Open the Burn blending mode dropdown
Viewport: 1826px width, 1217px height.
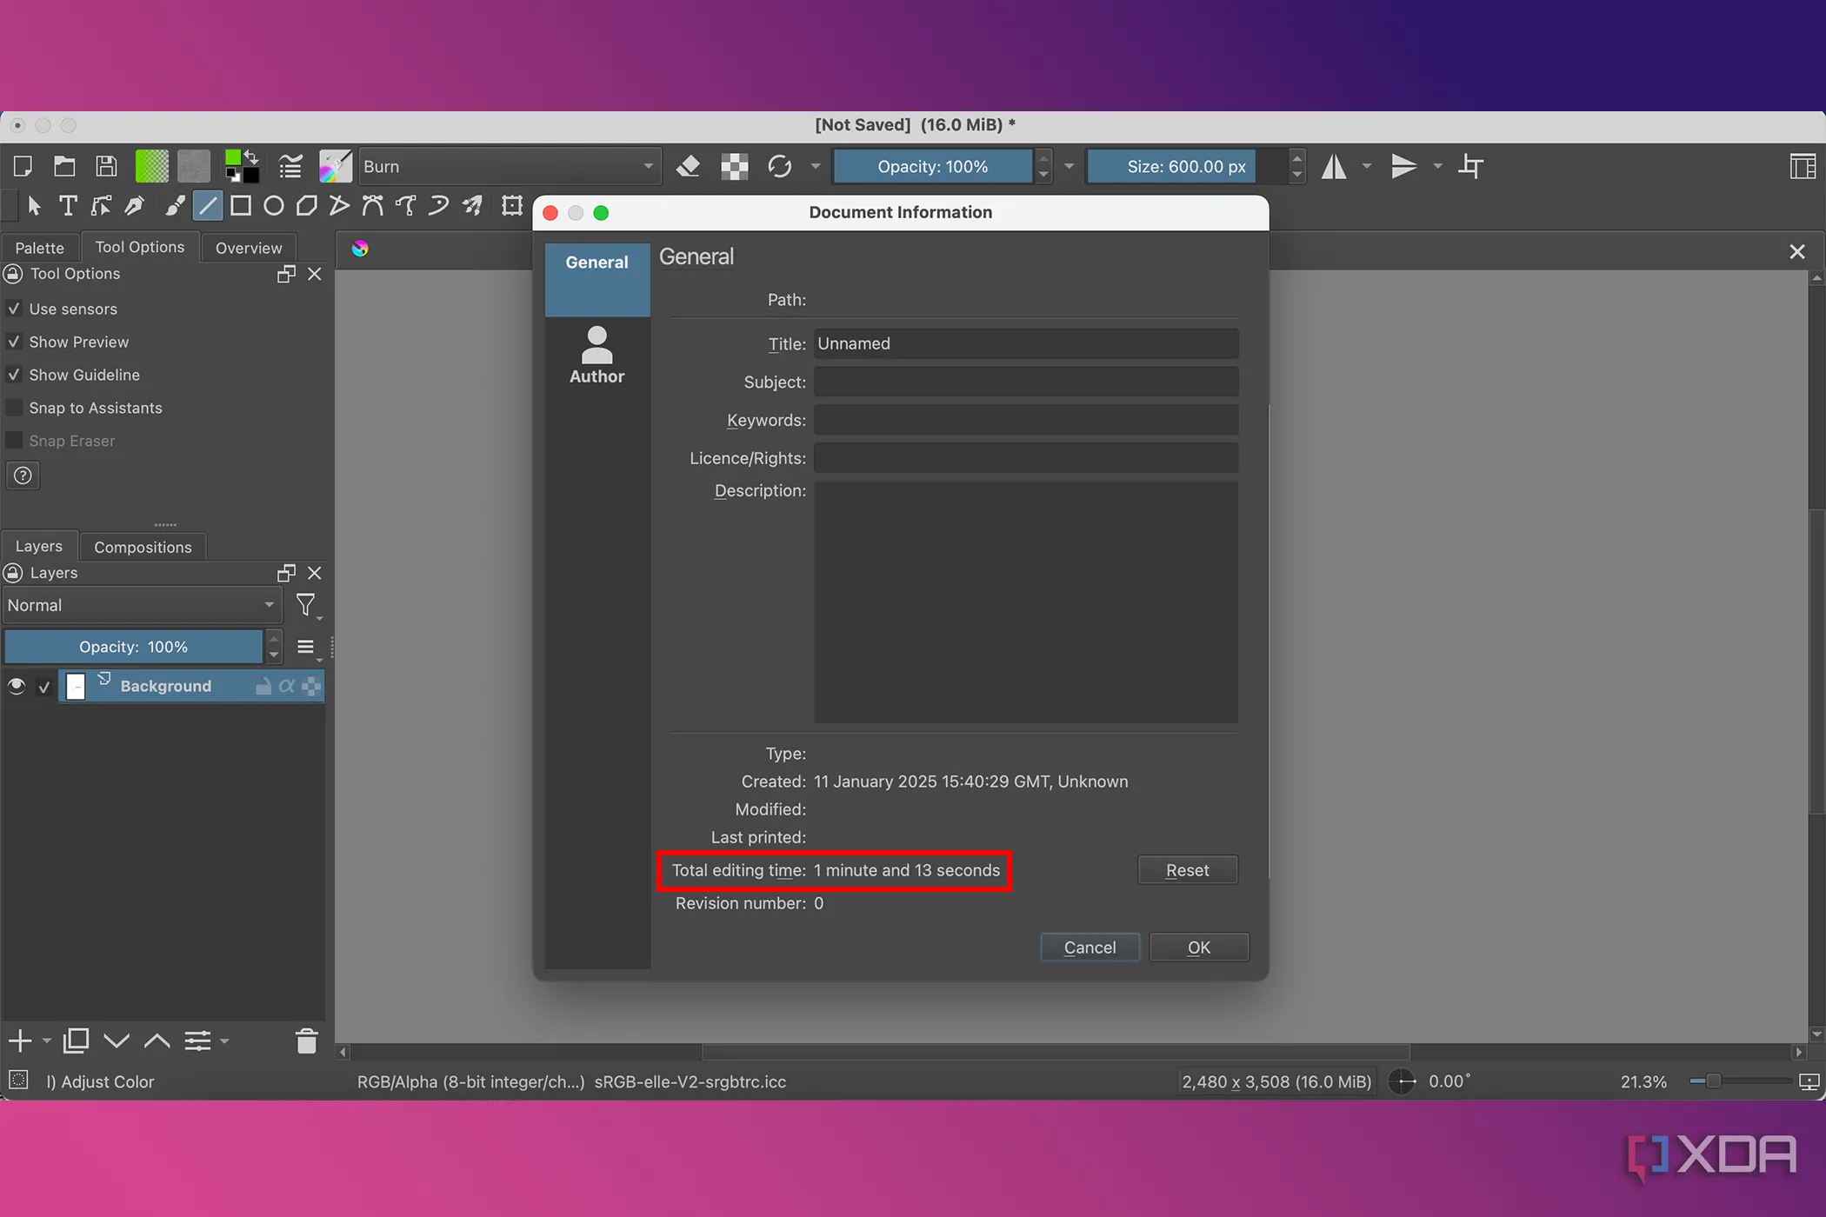click(509, 166)
